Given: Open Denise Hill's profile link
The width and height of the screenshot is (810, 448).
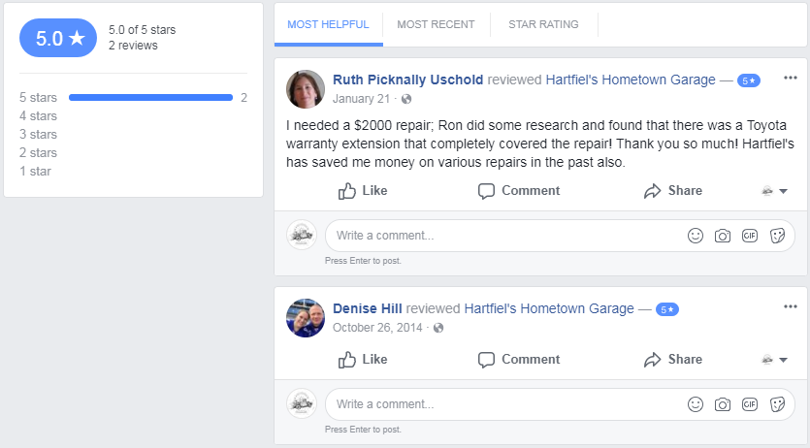Looking at the screenshot, I should point(368,308).
